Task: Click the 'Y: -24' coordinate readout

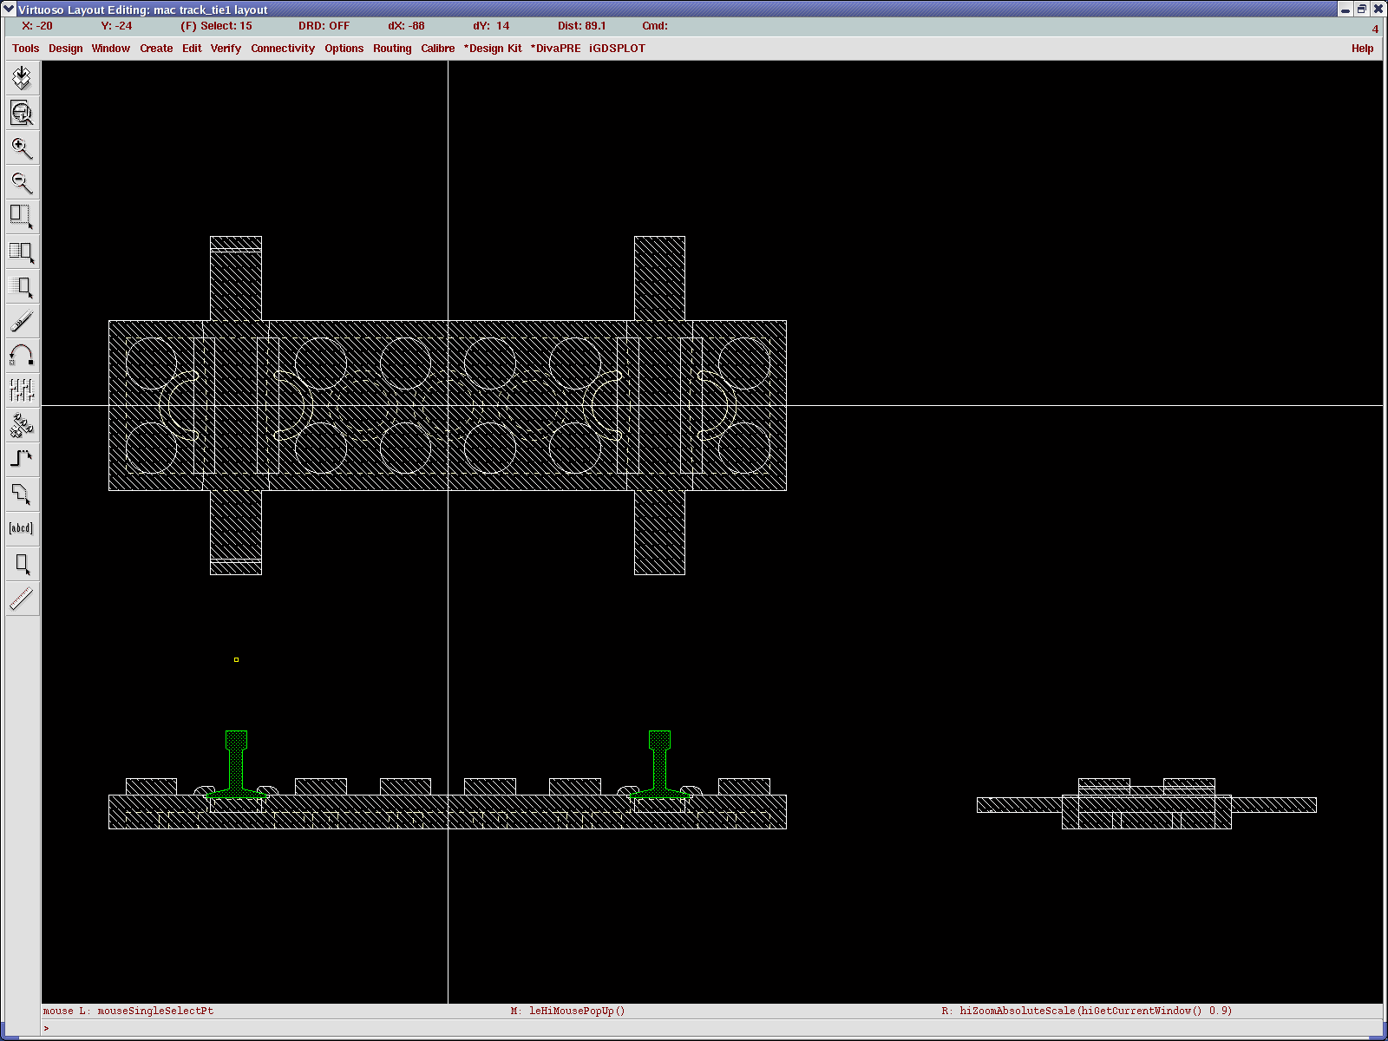Action: (x=116, y=26)
